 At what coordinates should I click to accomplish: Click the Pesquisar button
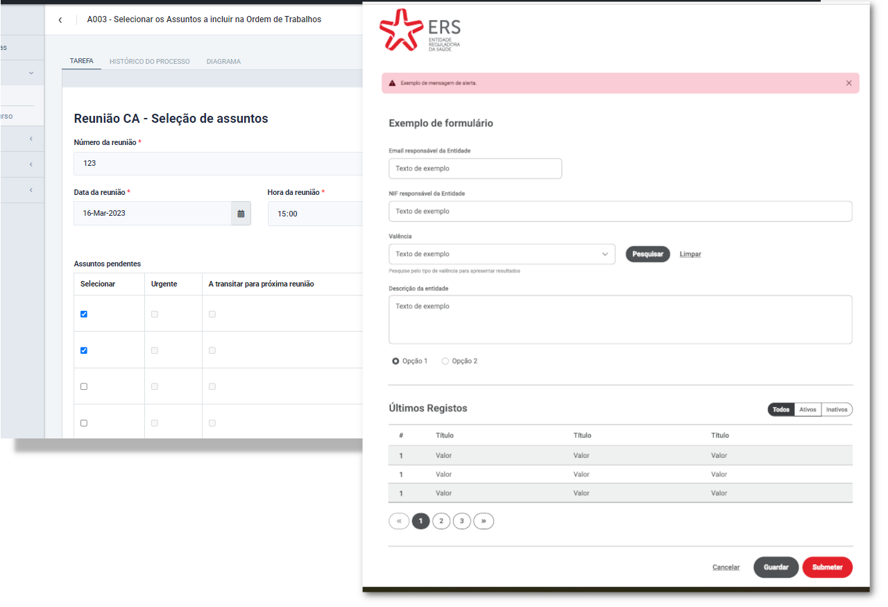pos(648,254)
